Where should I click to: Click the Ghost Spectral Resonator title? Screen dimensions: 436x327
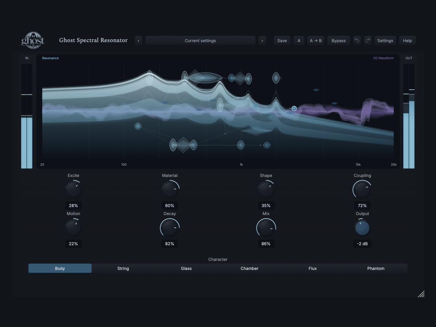point(93,40)
